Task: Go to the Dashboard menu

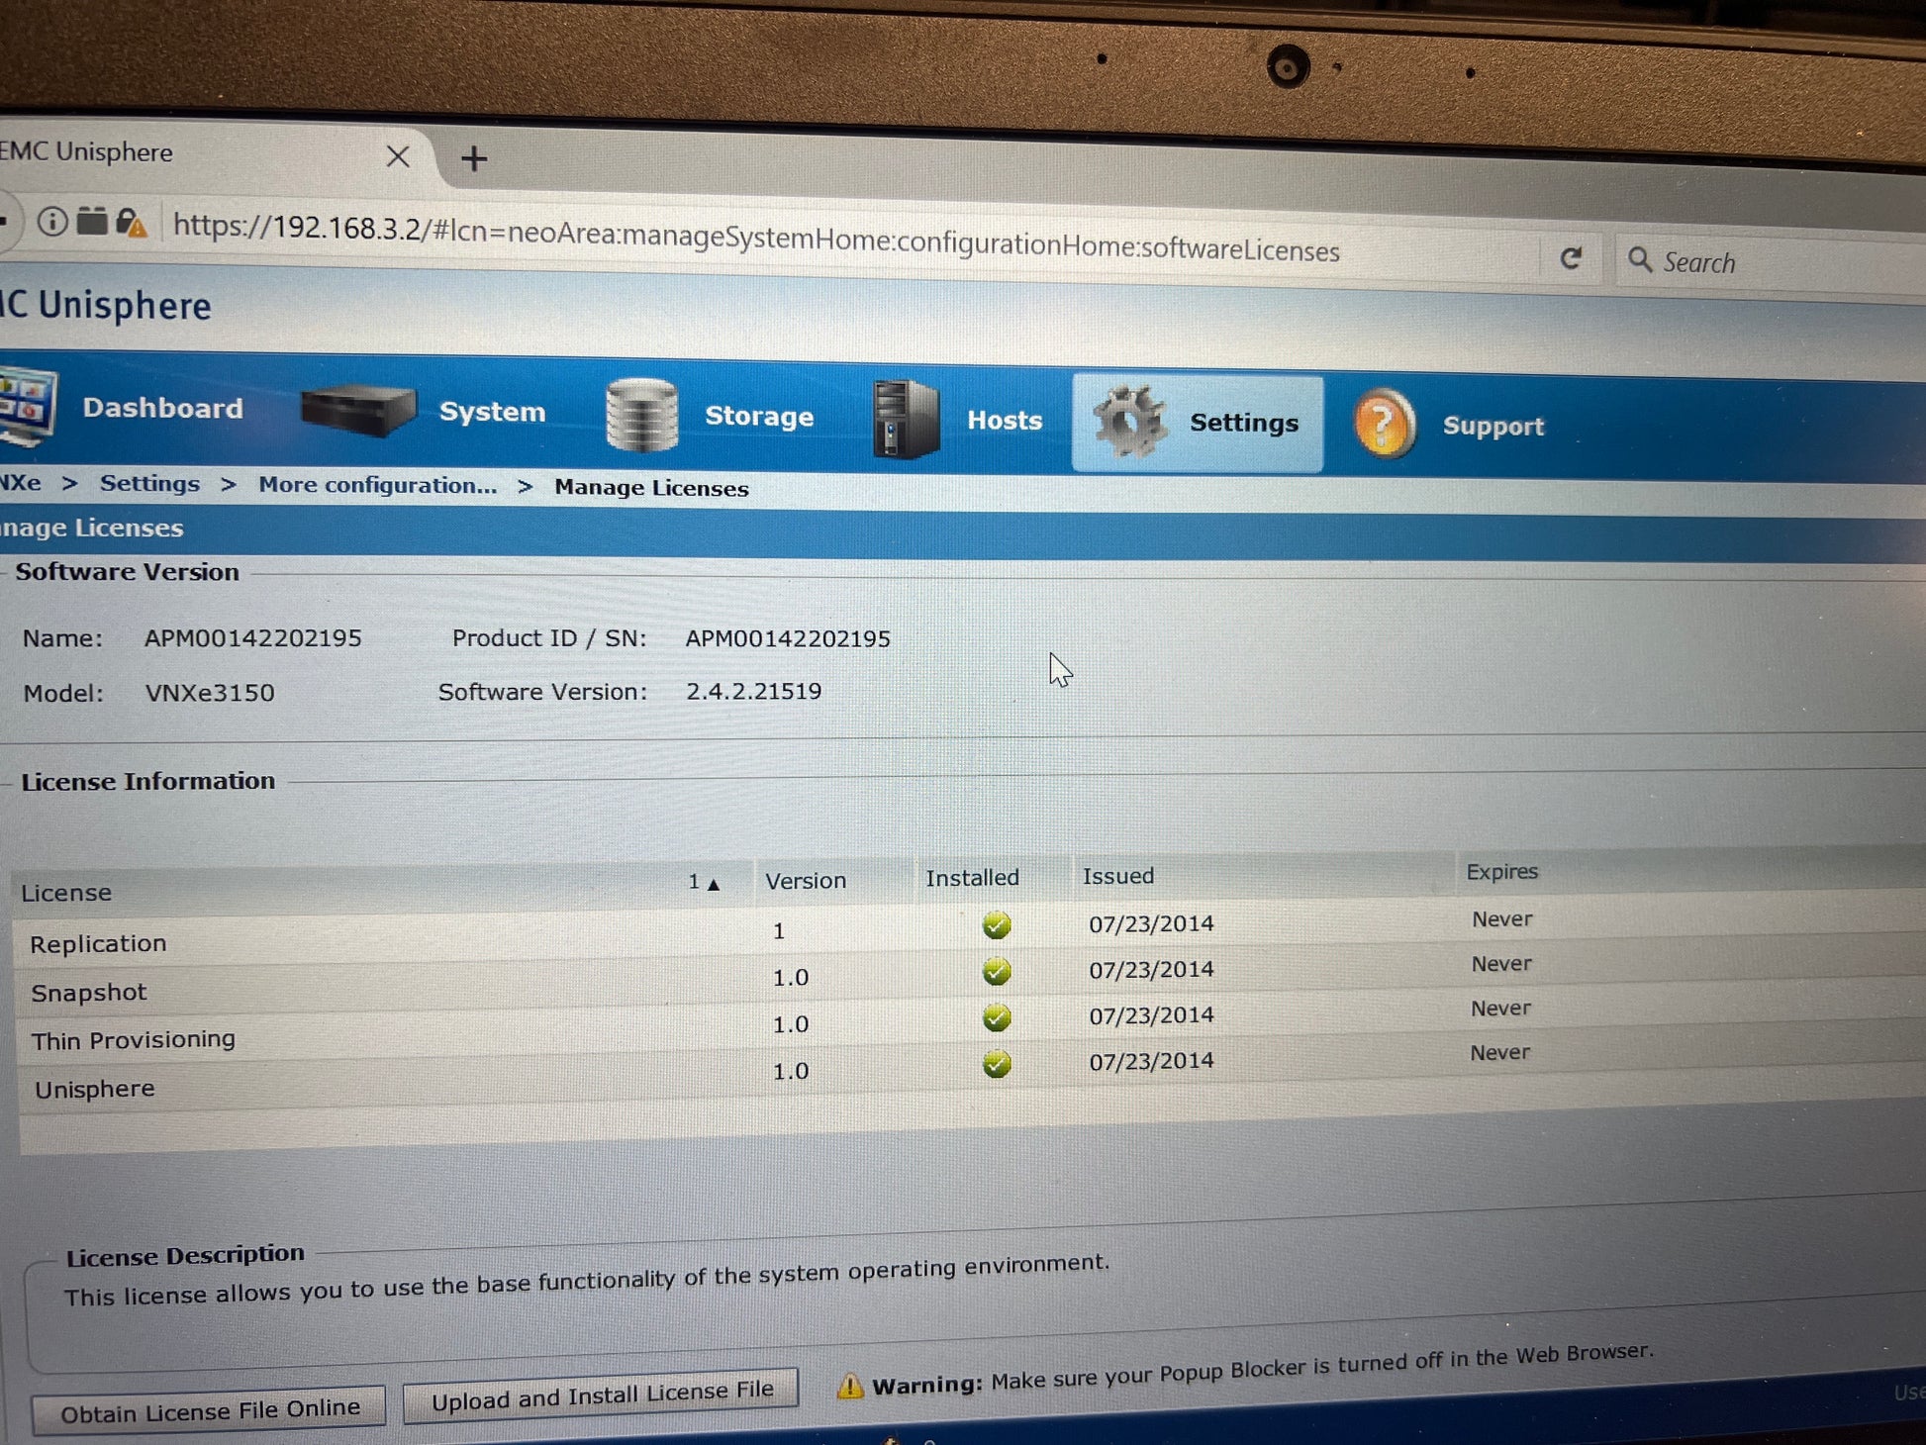Action: click(x=162, y=408)
